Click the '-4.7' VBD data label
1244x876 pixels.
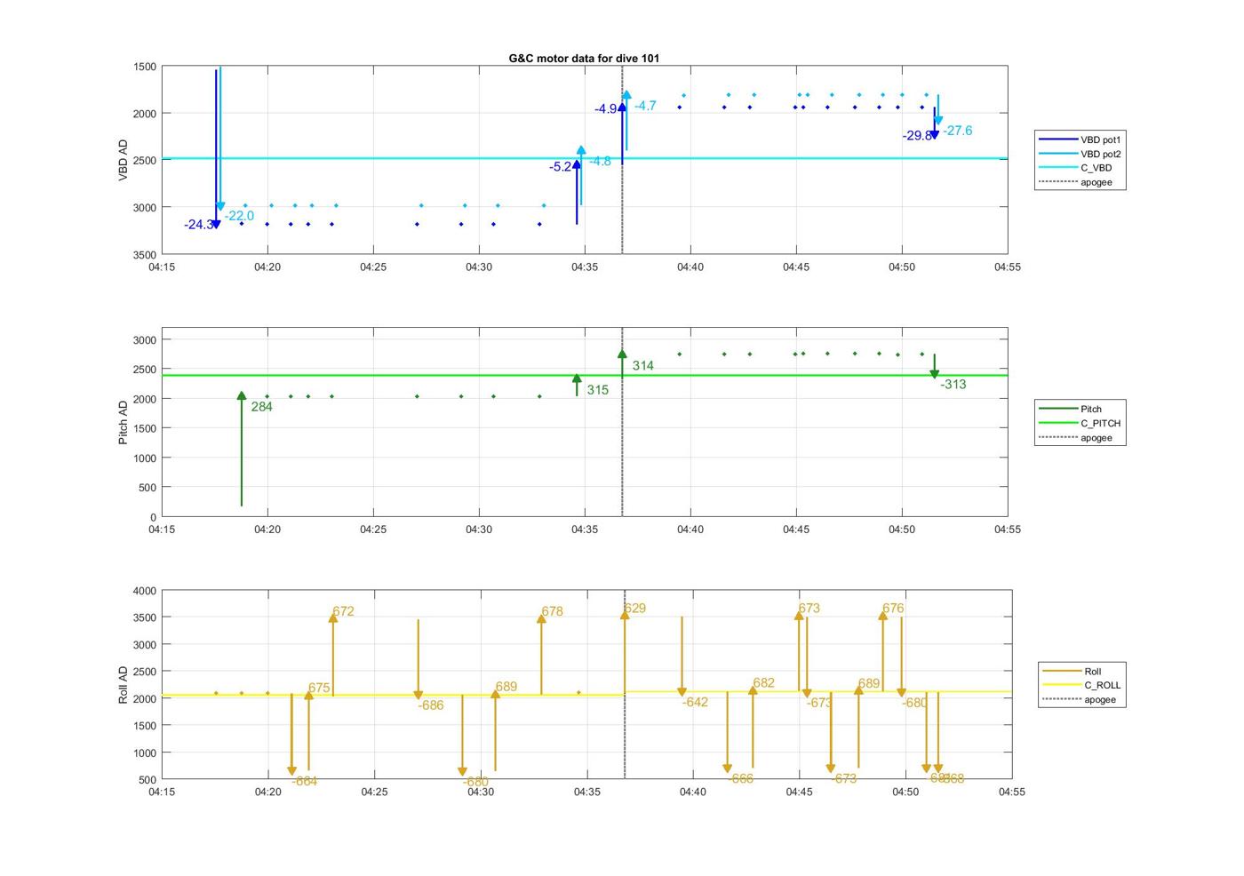click(x=645, y=106)
